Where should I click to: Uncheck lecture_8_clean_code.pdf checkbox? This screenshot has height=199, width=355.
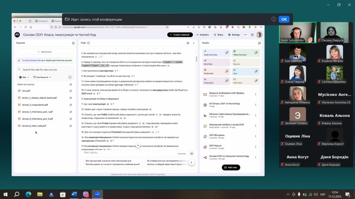point(71,126)
